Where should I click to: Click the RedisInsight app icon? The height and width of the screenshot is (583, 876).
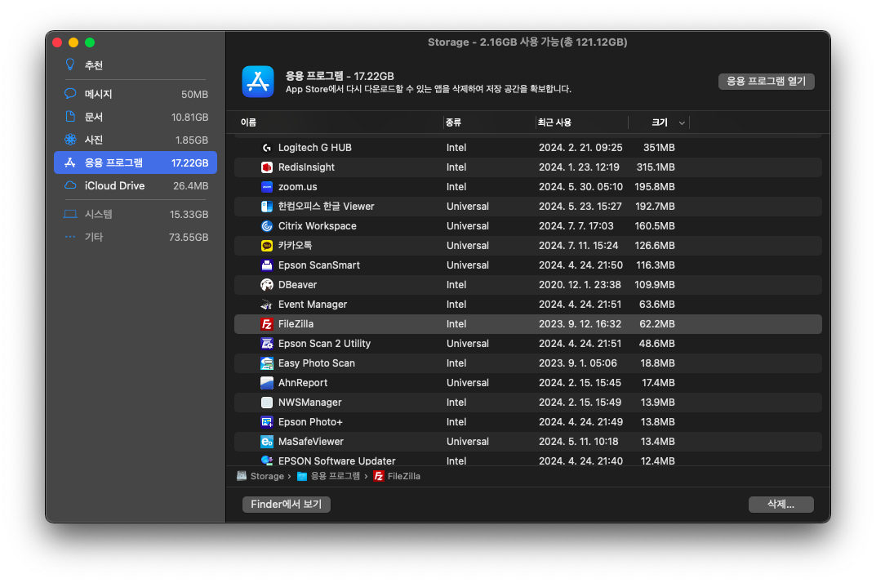click(267, 167)
